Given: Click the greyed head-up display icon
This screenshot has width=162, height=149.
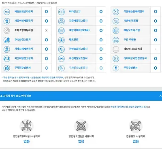Looking at the screenshot, I should (116, 49).
